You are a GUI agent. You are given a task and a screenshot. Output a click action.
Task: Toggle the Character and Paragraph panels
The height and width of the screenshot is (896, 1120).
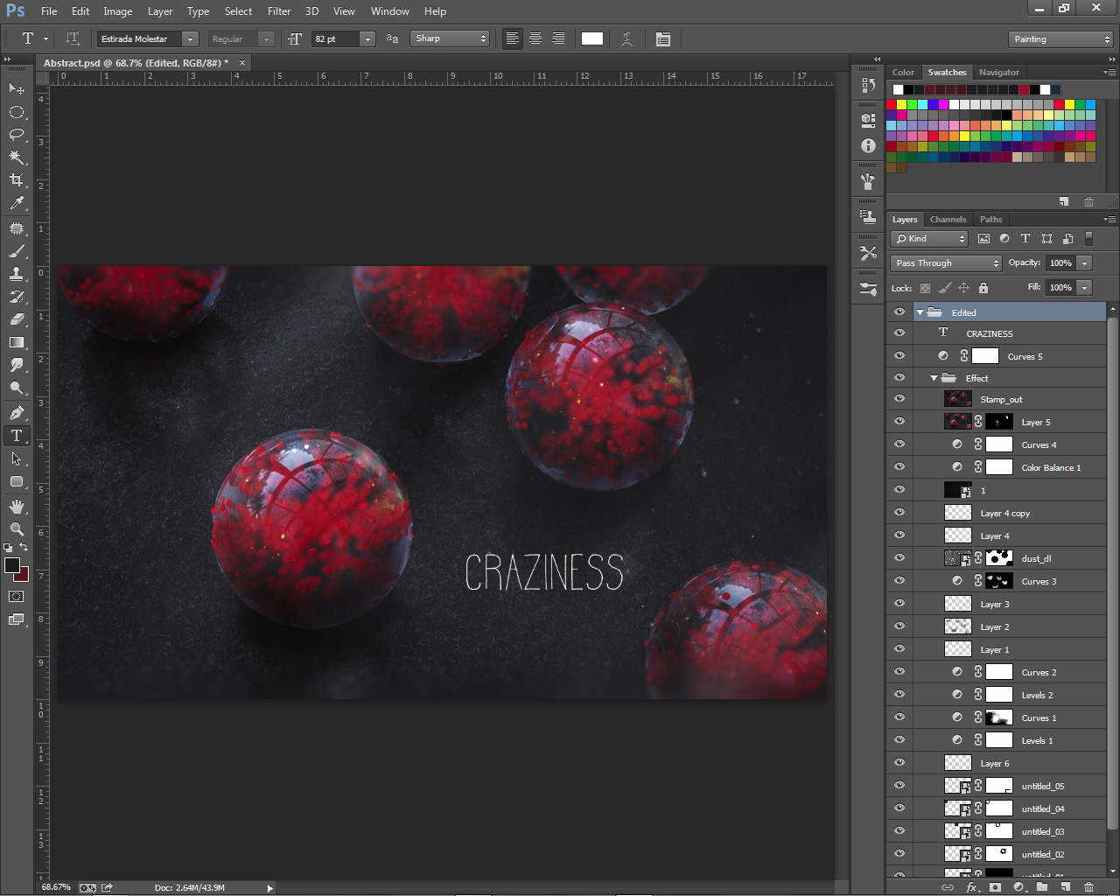(x=663, y=38)
